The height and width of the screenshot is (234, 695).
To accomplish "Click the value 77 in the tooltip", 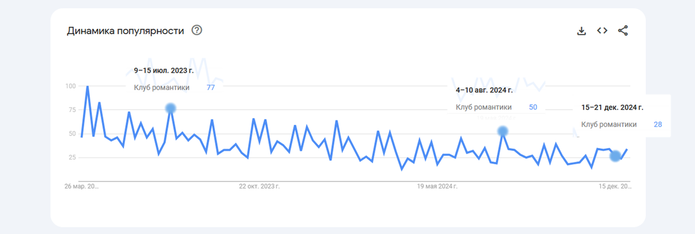I will [211, 87].
